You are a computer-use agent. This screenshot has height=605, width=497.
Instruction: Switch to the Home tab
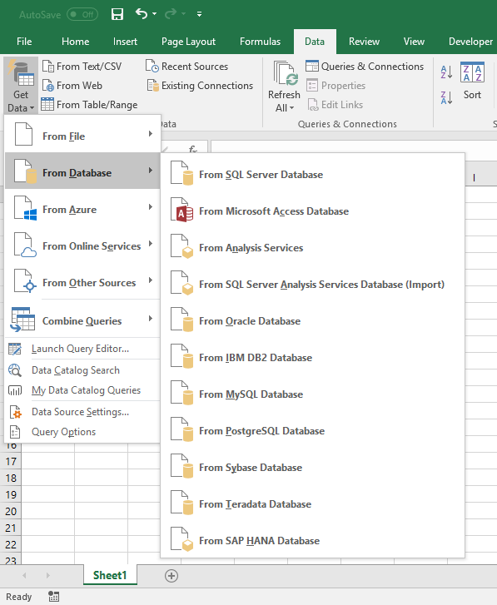pos(75,42)
